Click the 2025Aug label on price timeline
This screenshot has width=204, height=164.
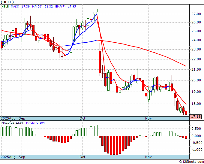click(x=8, y=118)
